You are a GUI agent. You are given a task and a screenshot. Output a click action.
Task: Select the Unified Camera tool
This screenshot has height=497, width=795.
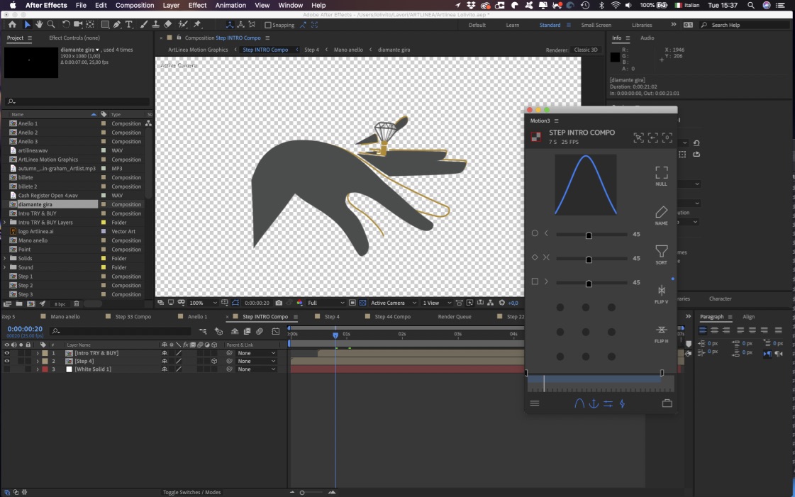[x=77, y=24]
